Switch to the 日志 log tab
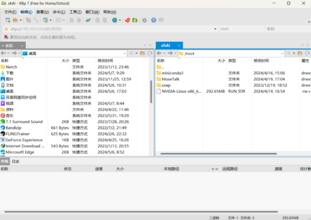The width and height of the screenshot is (311, 220). [15, 161]
